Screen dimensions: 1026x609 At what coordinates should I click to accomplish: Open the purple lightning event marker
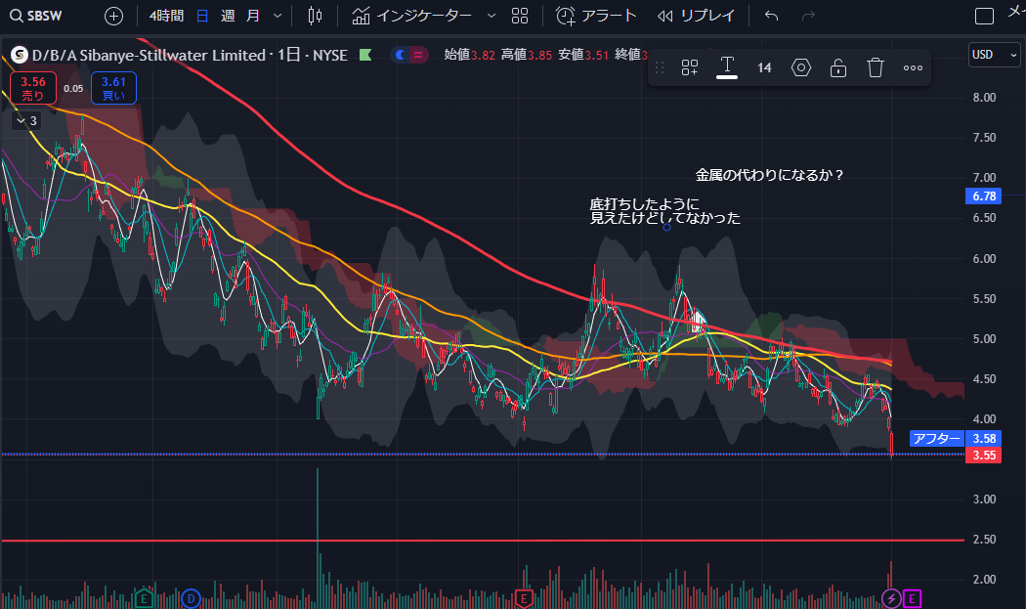pos(891,598)
